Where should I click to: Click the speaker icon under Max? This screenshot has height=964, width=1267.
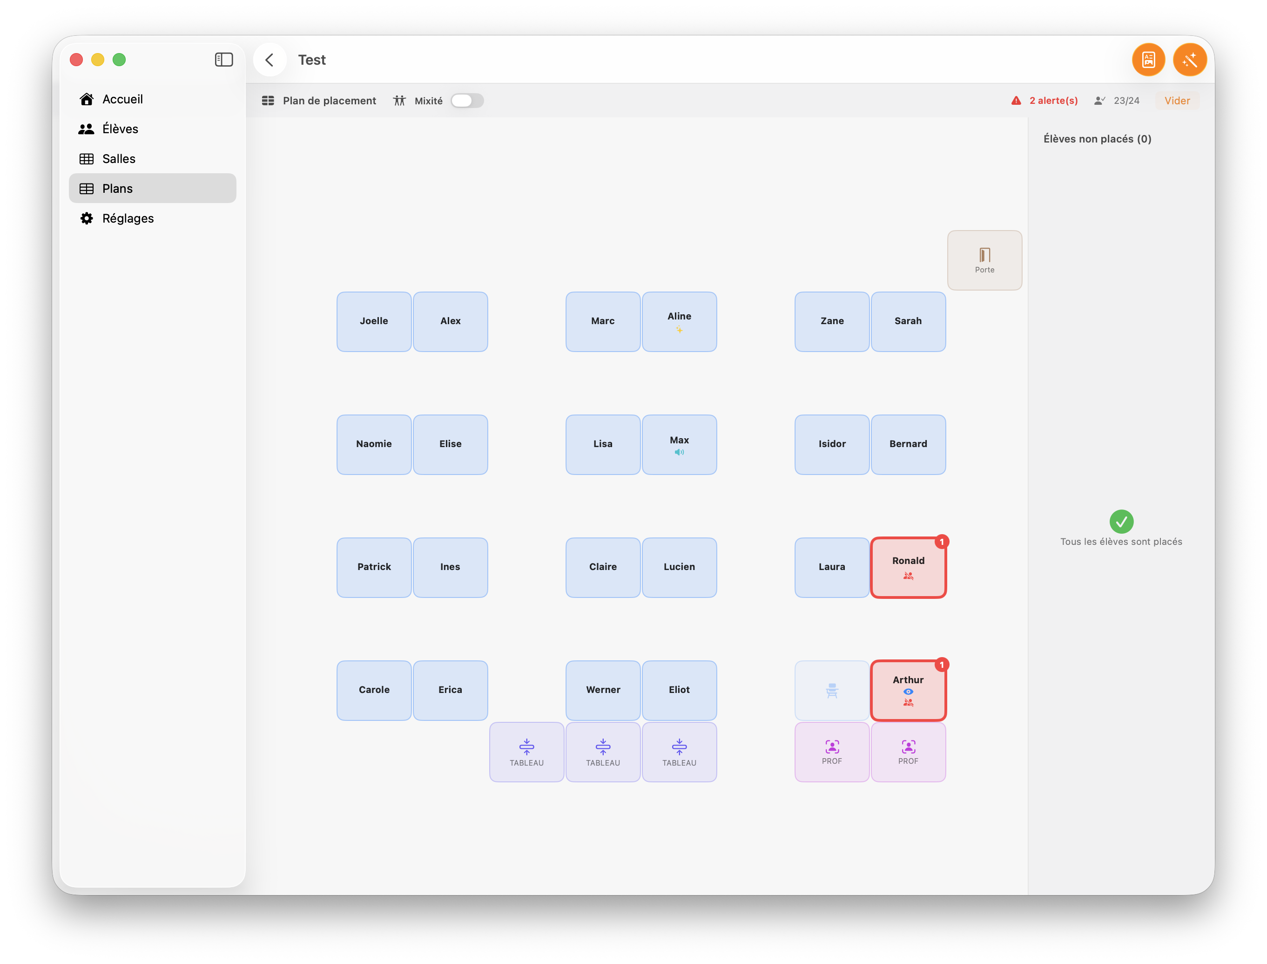pyautogui.click(x=679, y=453)
